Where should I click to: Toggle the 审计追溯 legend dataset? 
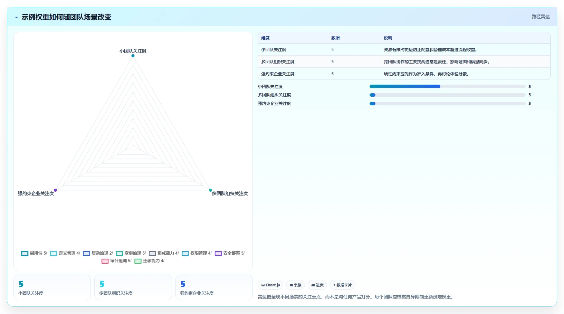click(116, 261)
